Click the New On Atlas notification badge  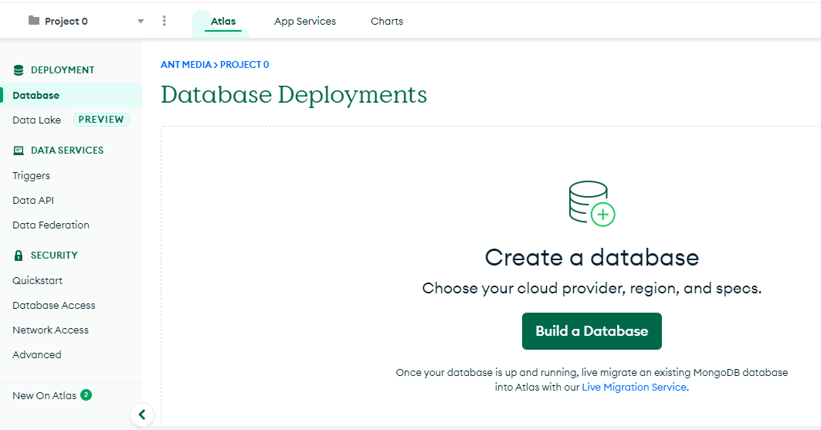(87, 395)
